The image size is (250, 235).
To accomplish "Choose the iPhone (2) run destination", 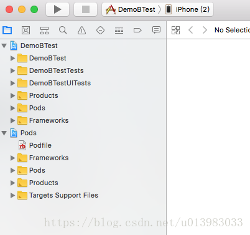I will pyautogui.click(x=188, y=9).
